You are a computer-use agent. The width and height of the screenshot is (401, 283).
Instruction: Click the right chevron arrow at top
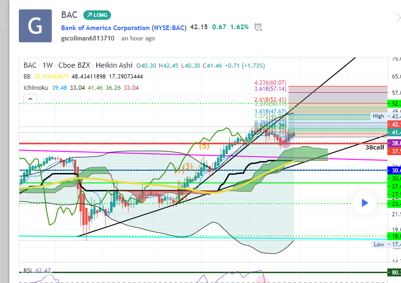tap(398, 18)
